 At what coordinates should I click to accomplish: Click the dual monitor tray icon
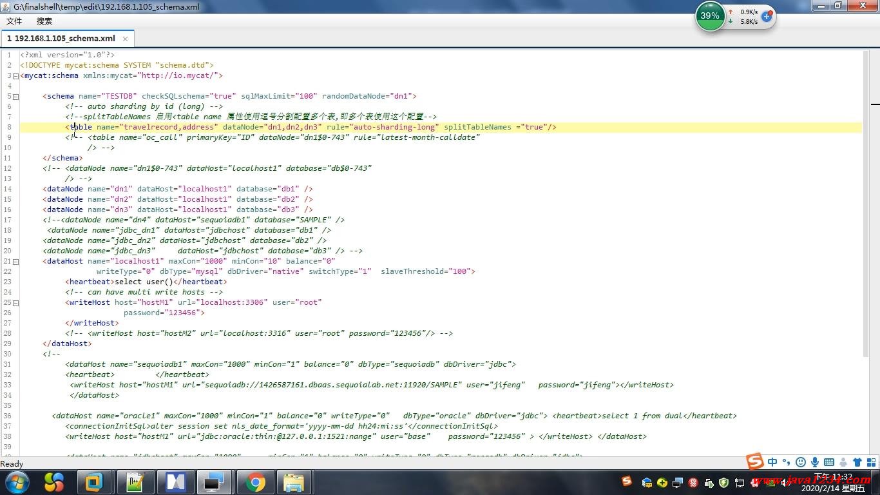point(678,482)
